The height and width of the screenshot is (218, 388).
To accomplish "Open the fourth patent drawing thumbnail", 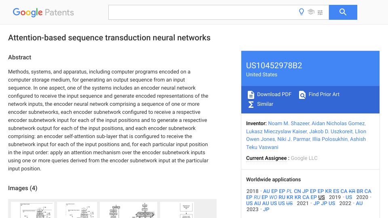I will [x=177, y=210].
